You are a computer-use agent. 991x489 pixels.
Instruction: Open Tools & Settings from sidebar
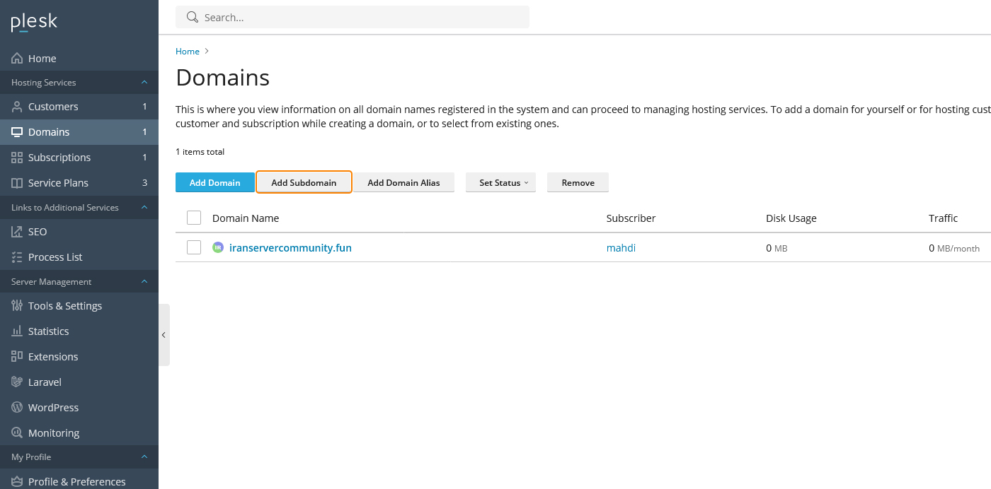[x=64, y=305]
